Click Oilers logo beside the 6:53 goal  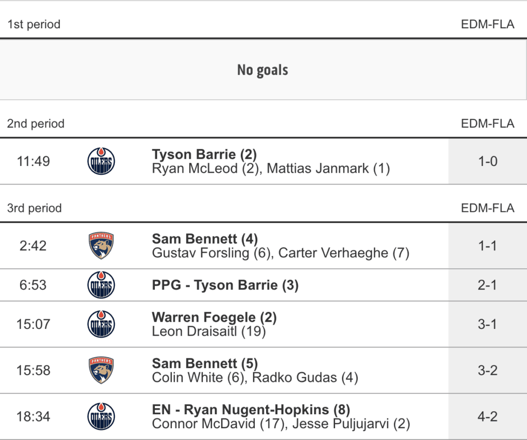(x=101, y=285)
